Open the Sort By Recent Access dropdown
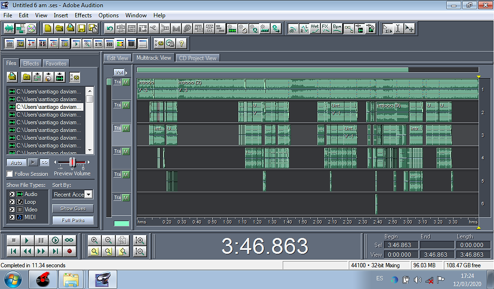494x289 pixels. coord(89,194)
